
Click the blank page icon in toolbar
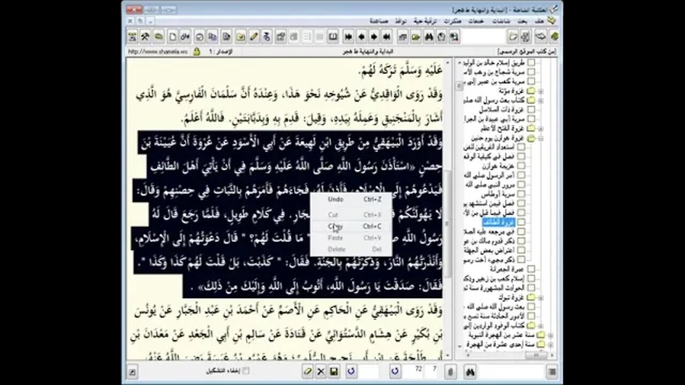(173, 36)
